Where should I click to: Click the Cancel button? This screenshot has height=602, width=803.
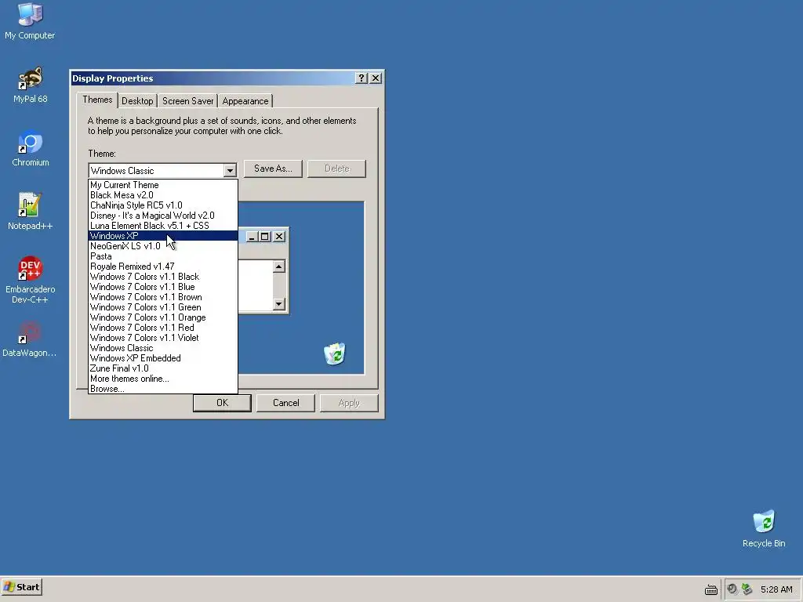[285, 403]
